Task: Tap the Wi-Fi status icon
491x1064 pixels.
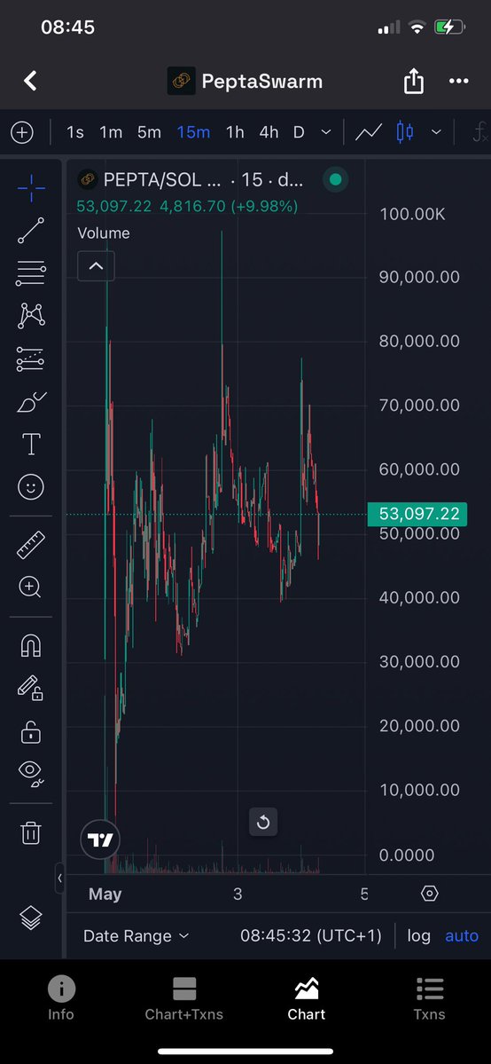Action: point(417,28)
